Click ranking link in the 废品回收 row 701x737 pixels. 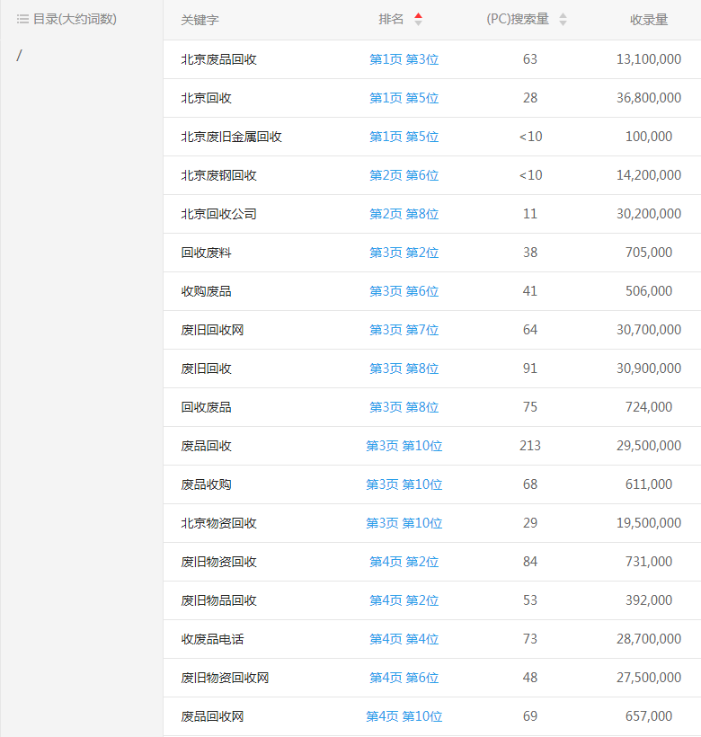pyautogui.click(x=404, y=446)
